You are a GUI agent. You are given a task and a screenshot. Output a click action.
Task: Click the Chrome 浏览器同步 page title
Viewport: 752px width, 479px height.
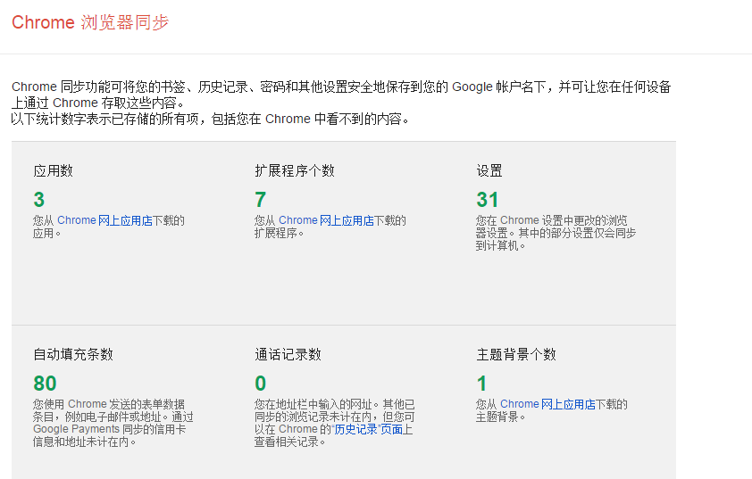coord(90,22)
